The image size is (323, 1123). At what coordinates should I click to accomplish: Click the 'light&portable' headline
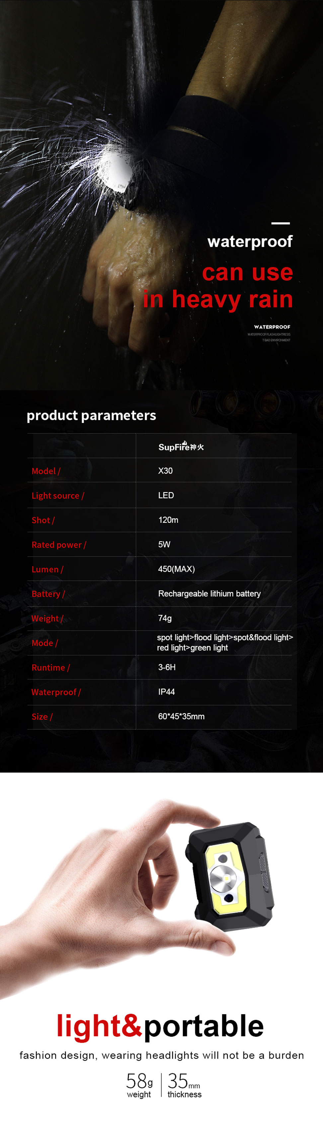pos(160,1026)
